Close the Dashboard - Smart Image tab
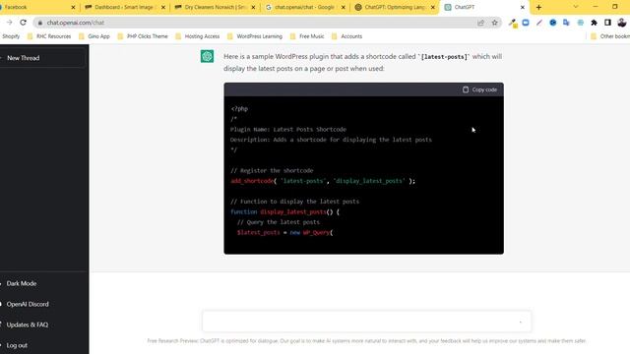 (163, 7)
